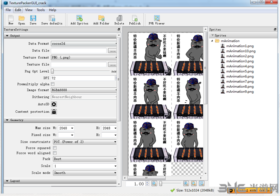280x196 pixels.
Task: Click the mAnimation folder icon
Action: (217, 41)
